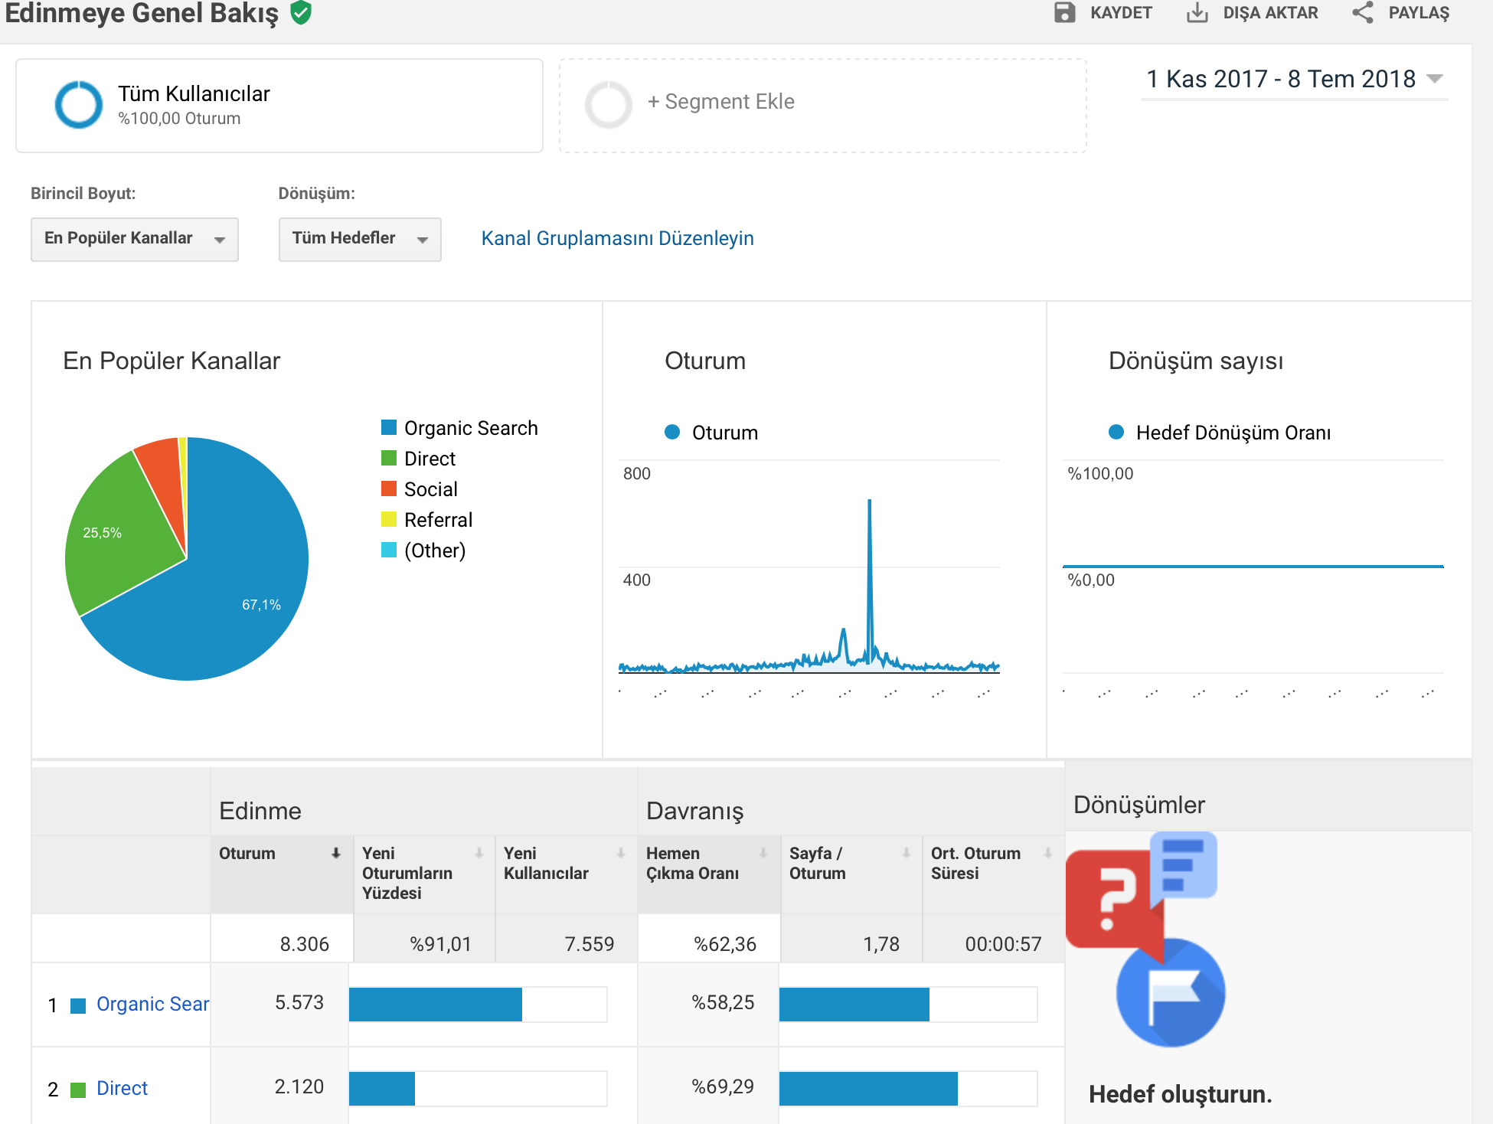This screenshot has height=1124, width=1493.
Task: Click the PAYLAŞ share icon
Action: click(1363, 12)
